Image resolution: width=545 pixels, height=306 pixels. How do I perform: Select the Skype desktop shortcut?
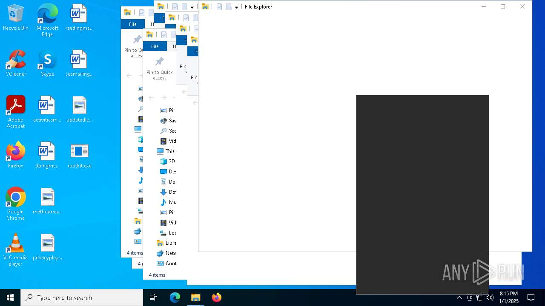(47, 64)
